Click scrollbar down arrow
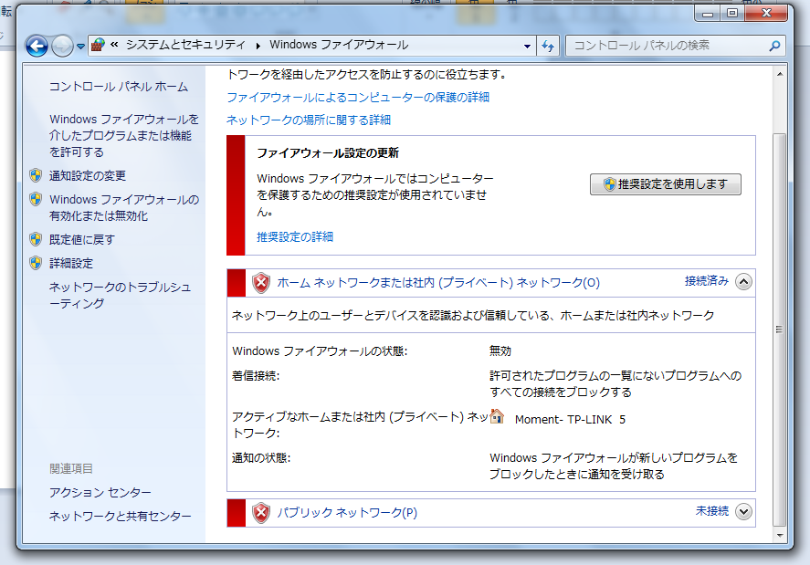Viewport: 810px width, 565px height. tap(780, 535)
